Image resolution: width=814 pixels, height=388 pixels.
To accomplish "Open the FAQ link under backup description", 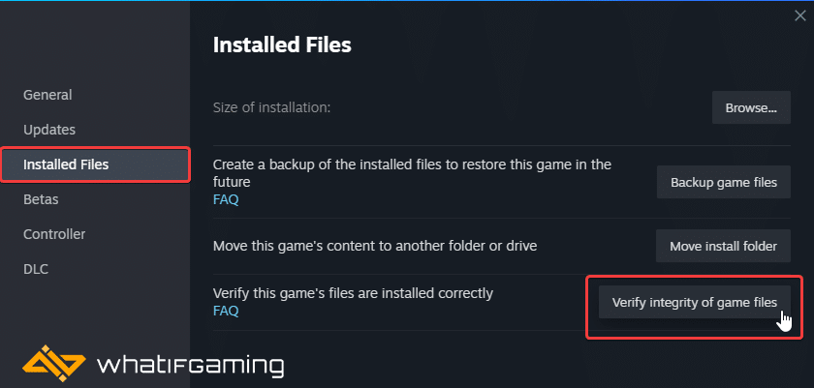I will 226,200.
